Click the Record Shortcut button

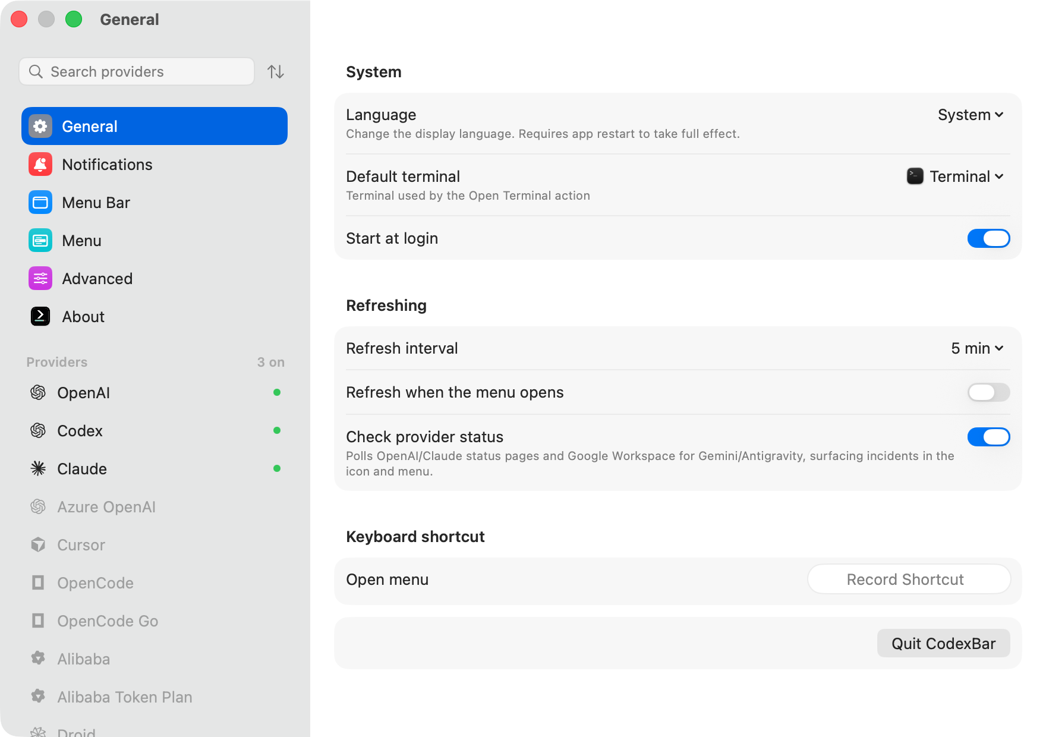click(x=909, y=579)
